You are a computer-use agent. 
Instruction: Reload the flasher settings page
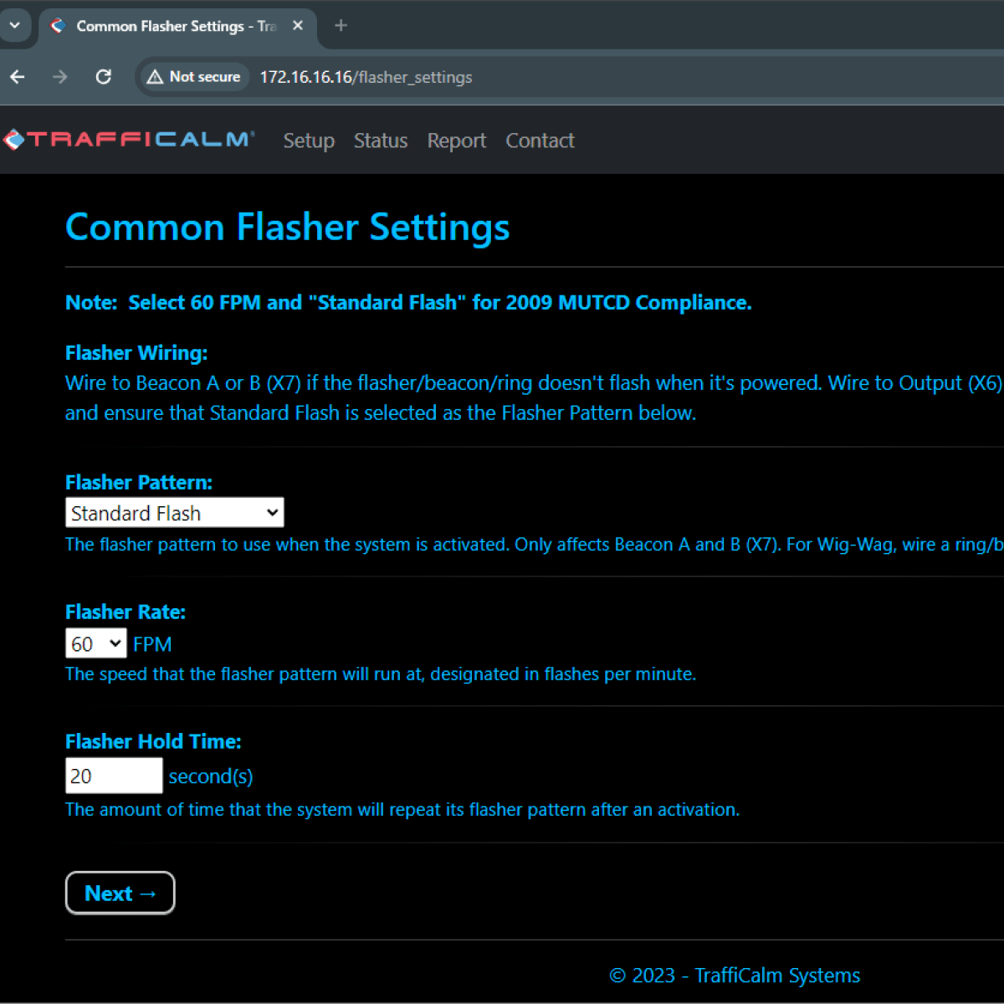click(104, 77)
